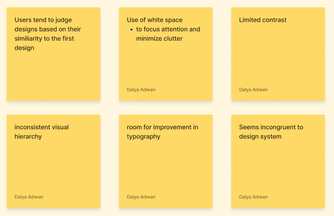Click the bullet text 'to focus attention and minimize clutter'

click(x=168, y=34)
